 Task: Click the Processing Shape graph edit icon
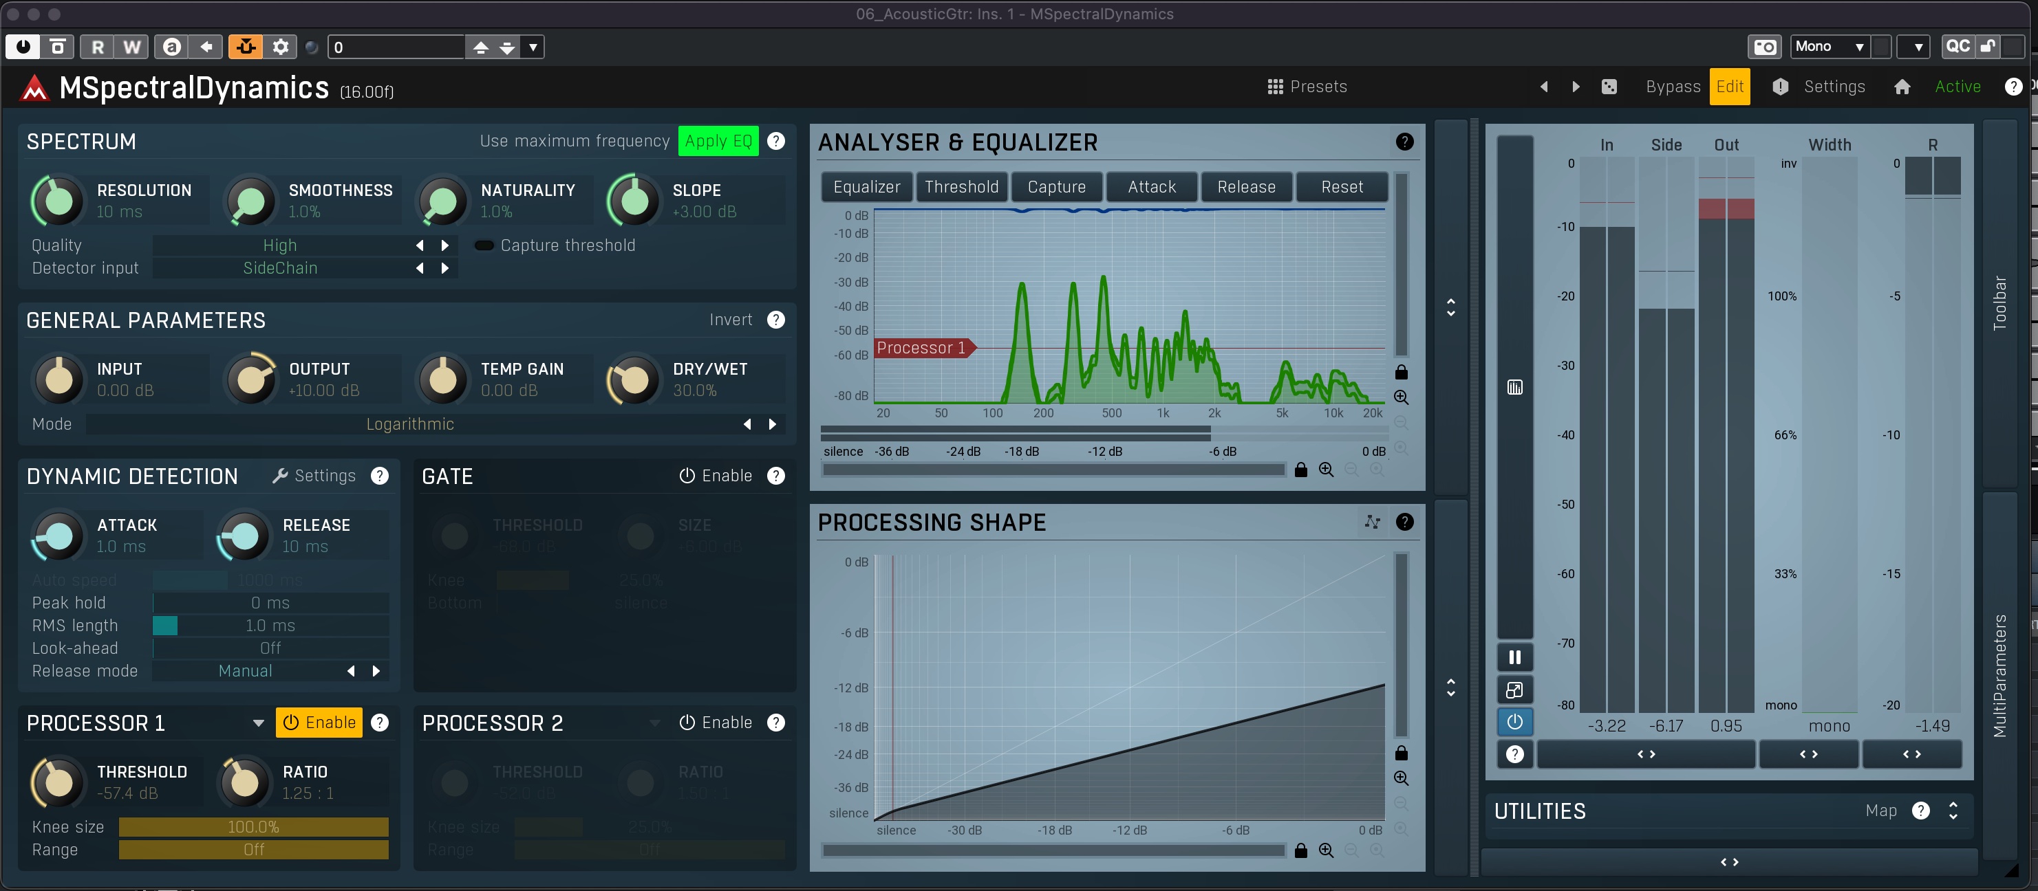pyautogui.click(x=1373, y=522)
